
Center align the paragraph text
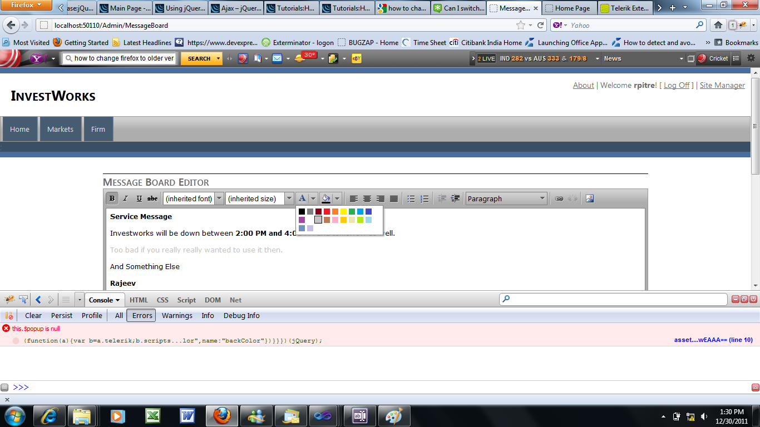click(367, 198)
